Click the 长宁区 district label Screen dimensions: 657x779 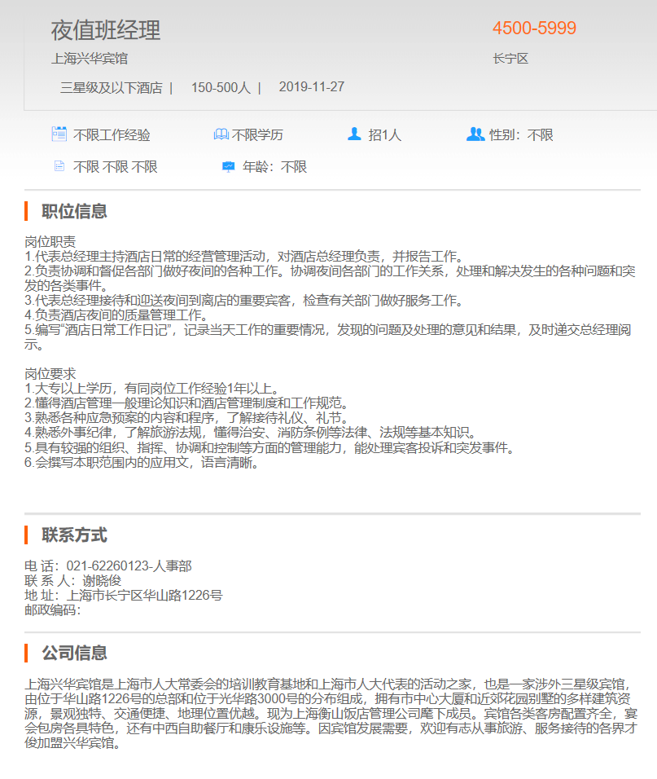[510, 59]
